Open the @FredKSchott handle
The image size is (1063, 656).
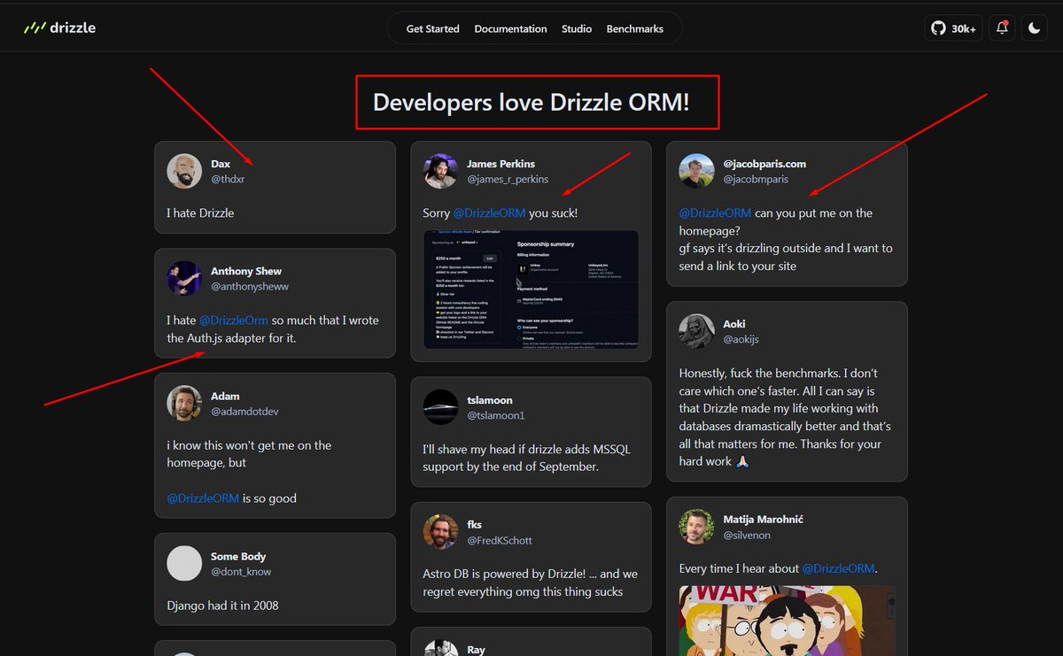pos(500,540)
